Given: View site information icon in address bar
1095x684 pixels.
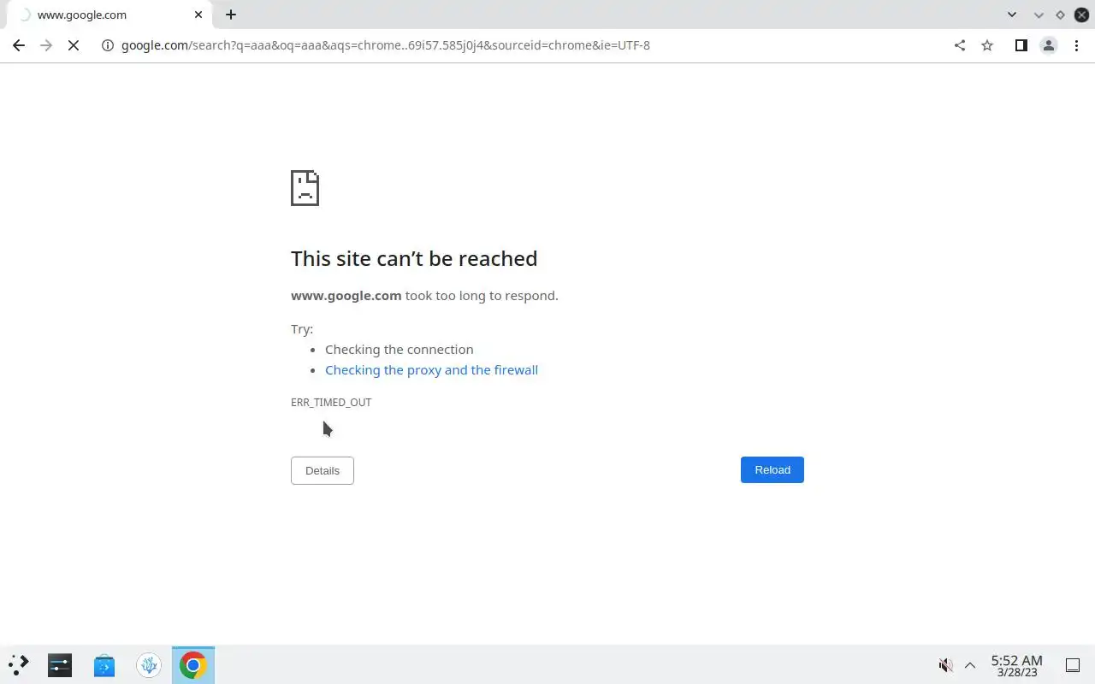Looking at the screenshot, I should [108, 45].
